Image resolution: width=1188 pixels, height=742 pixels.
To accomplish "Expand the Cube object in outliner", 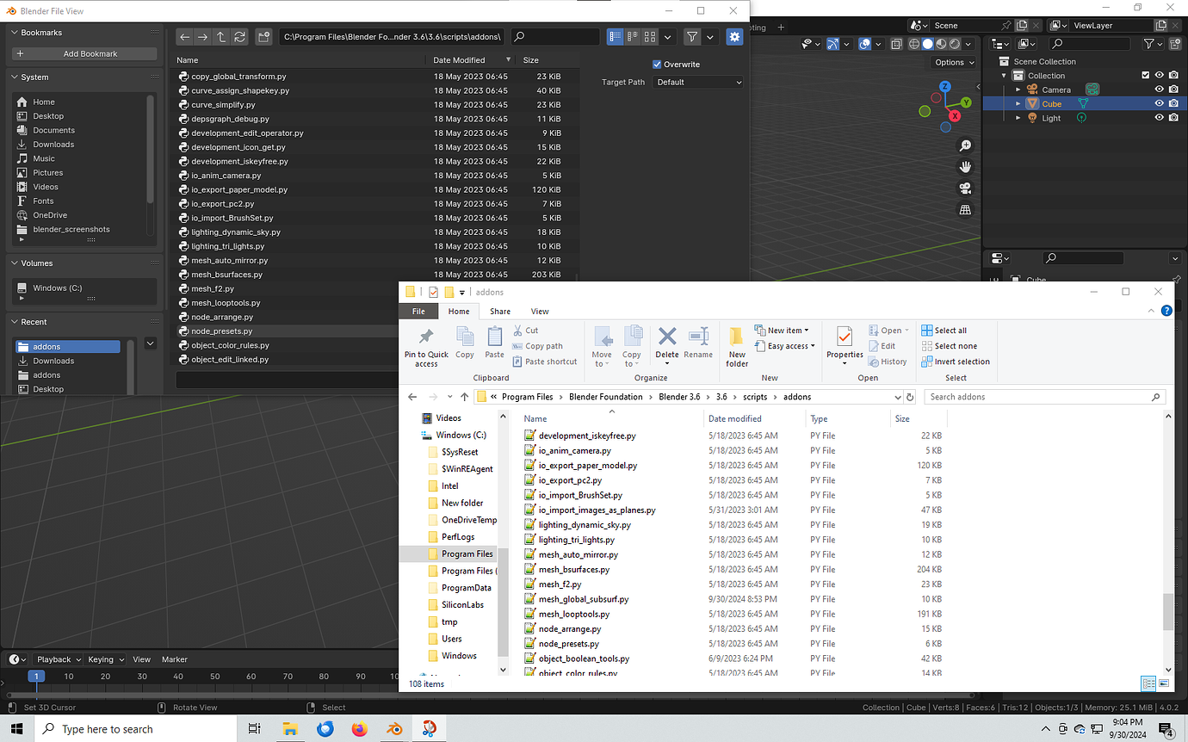I will 1018,103.
